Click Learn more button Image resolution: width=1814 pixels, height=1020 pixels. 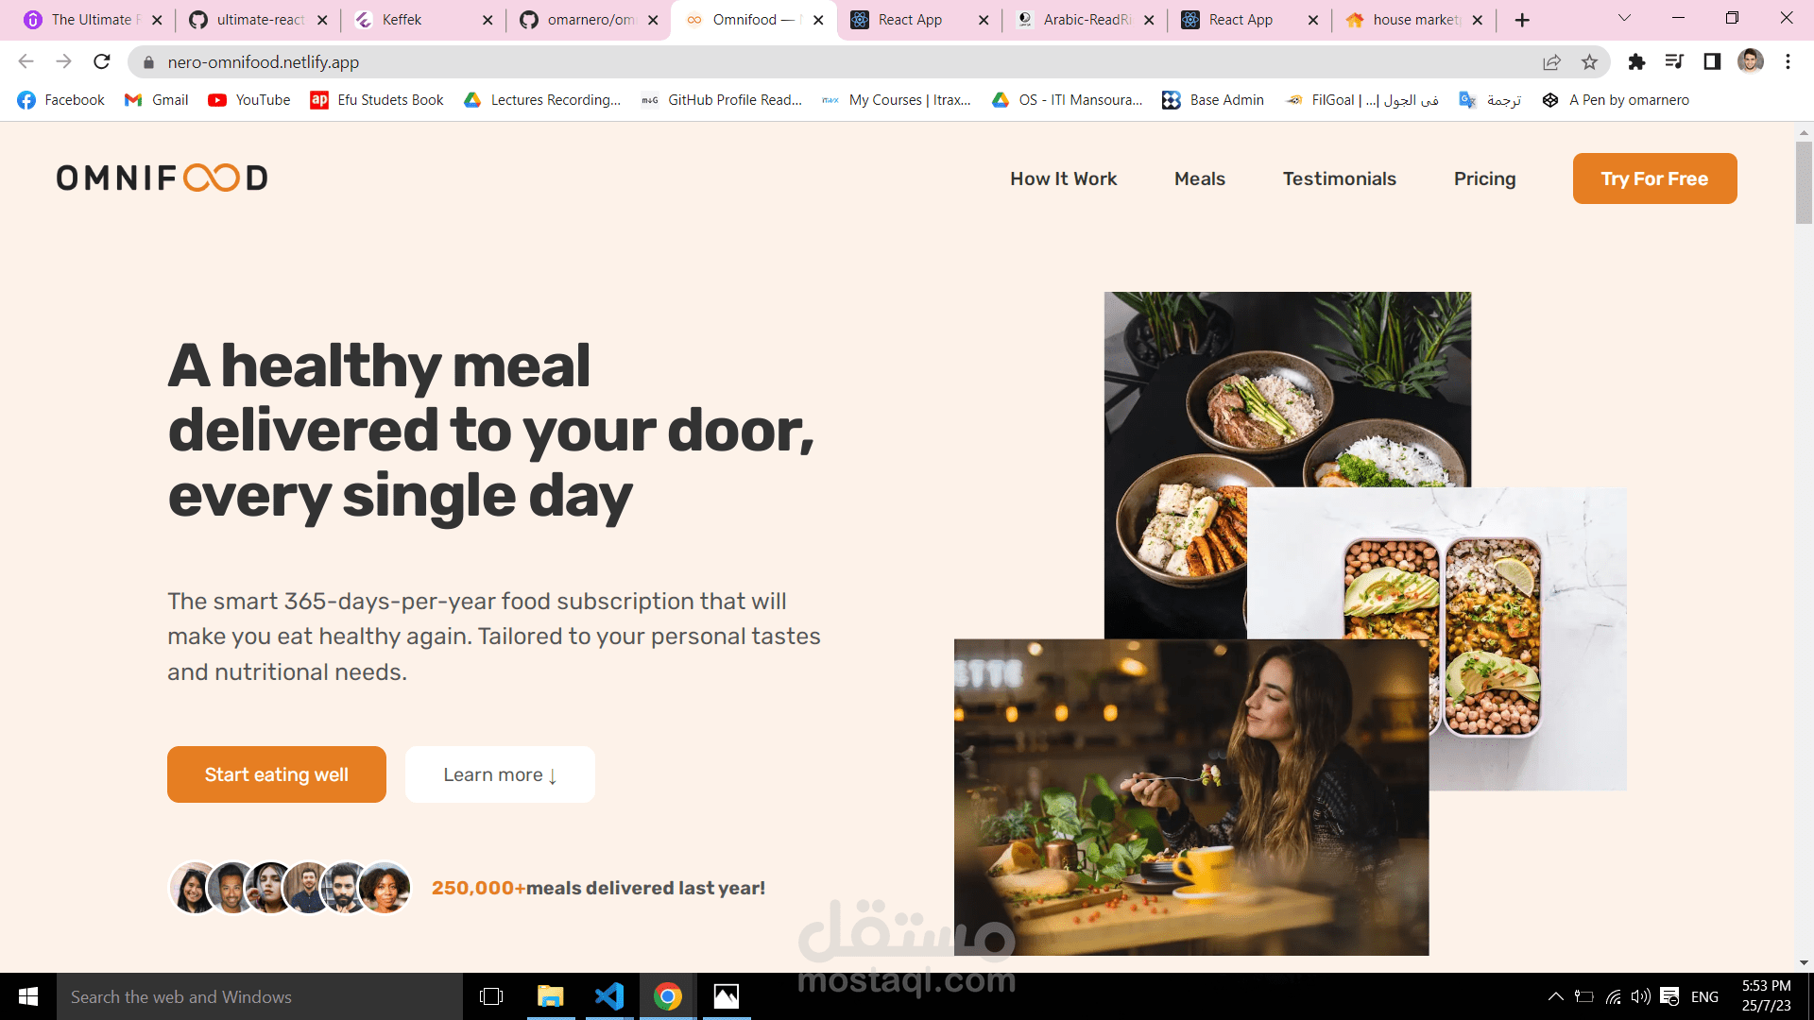(x=500, y=774)
